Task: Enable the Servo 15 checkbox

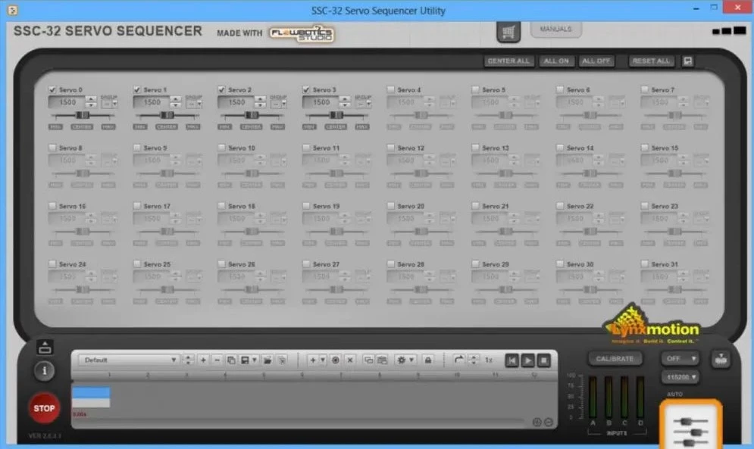Action: click(645, 148)
